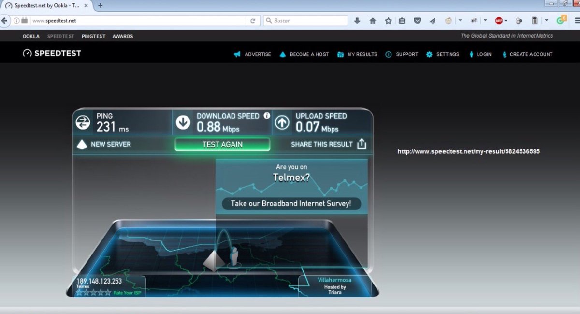The image size is (580, 314).
Task: Expand the Adblock Plus dropdown arrow
Action: [x=506, y=21]
